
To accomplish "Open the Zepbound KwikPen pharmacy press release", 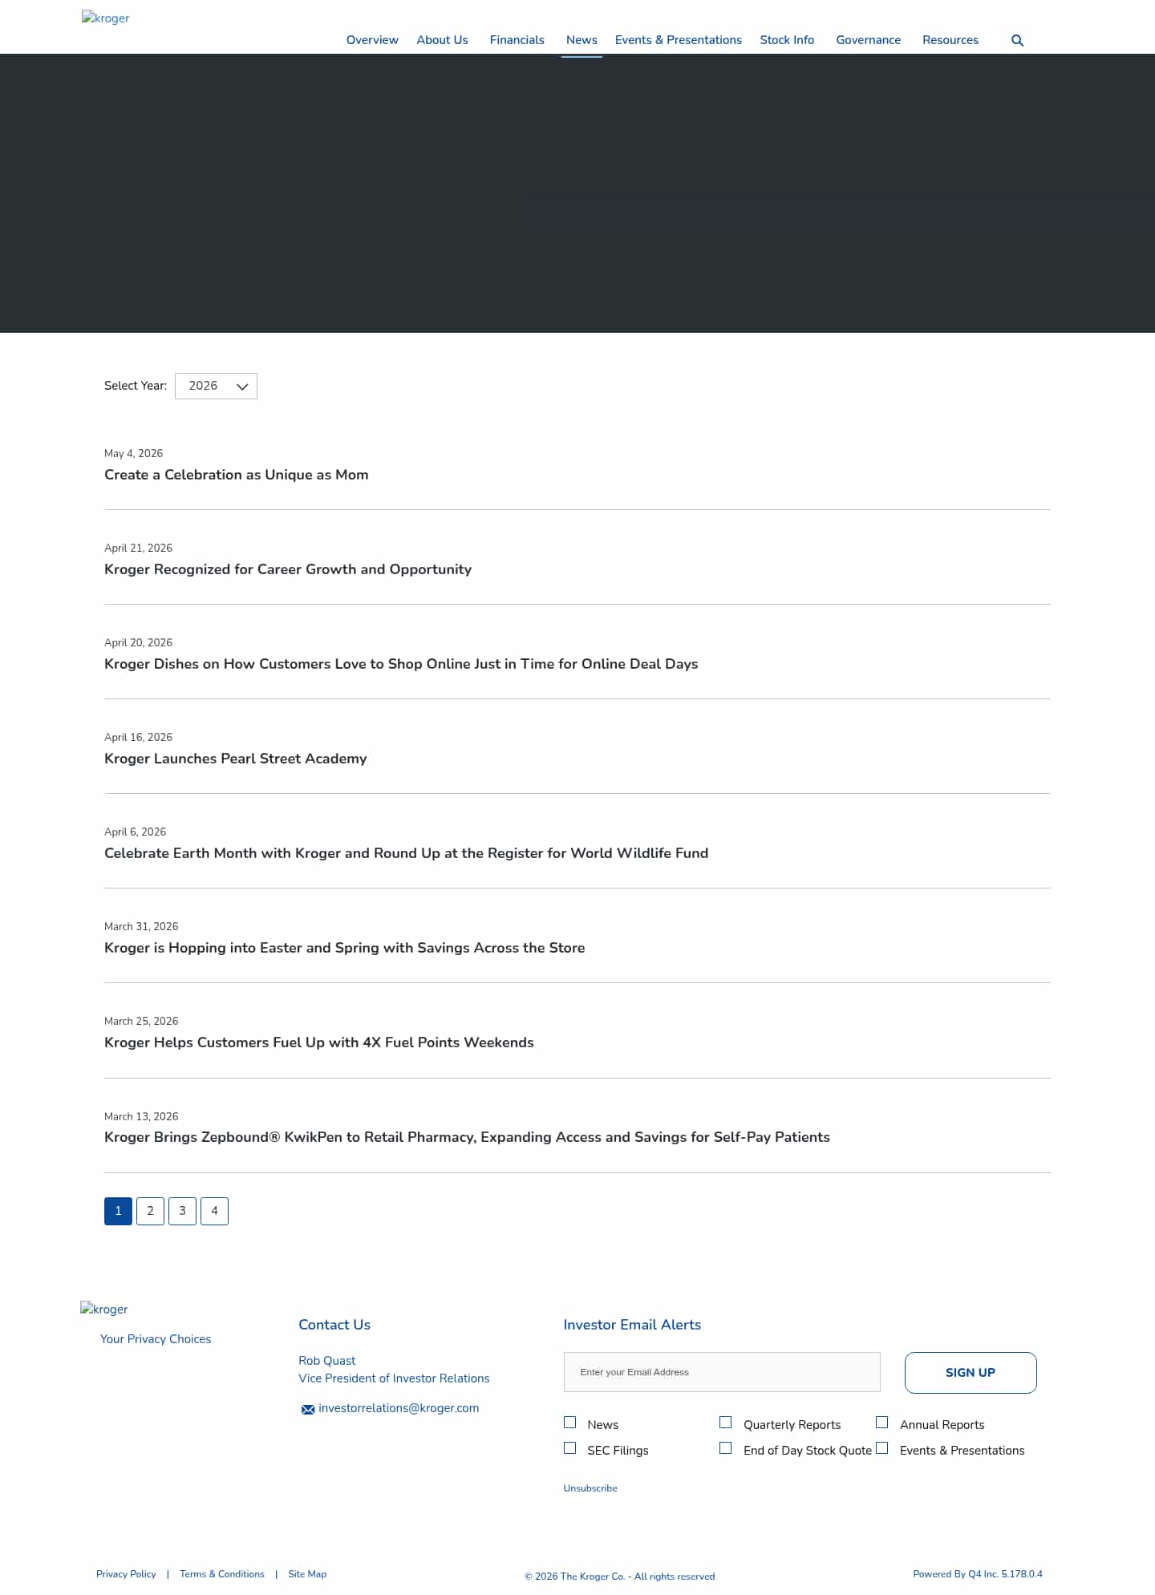I will click(467, 1137).
